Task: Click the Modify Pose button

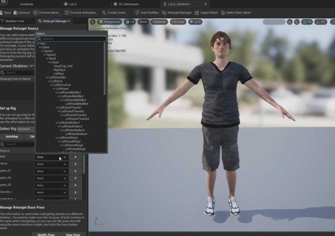Action: pos(46,234)
